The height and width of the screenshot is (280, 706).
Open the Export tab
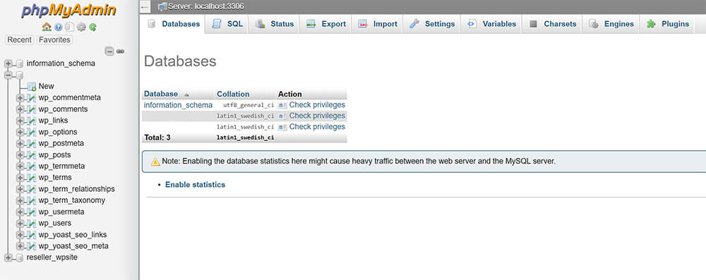click(326, 24)
